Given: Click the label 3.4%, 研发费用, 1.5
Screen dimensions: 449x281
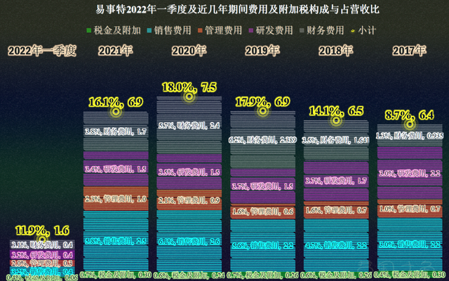Looking at the screenshot, I should [x=116, y=169].
